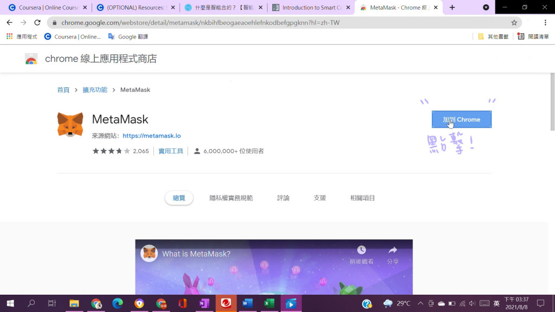Viewport: 555px width, 312px height.
Task: Reload the page with refresh icon
Action: pyautogui.click(x=37, y=23)
